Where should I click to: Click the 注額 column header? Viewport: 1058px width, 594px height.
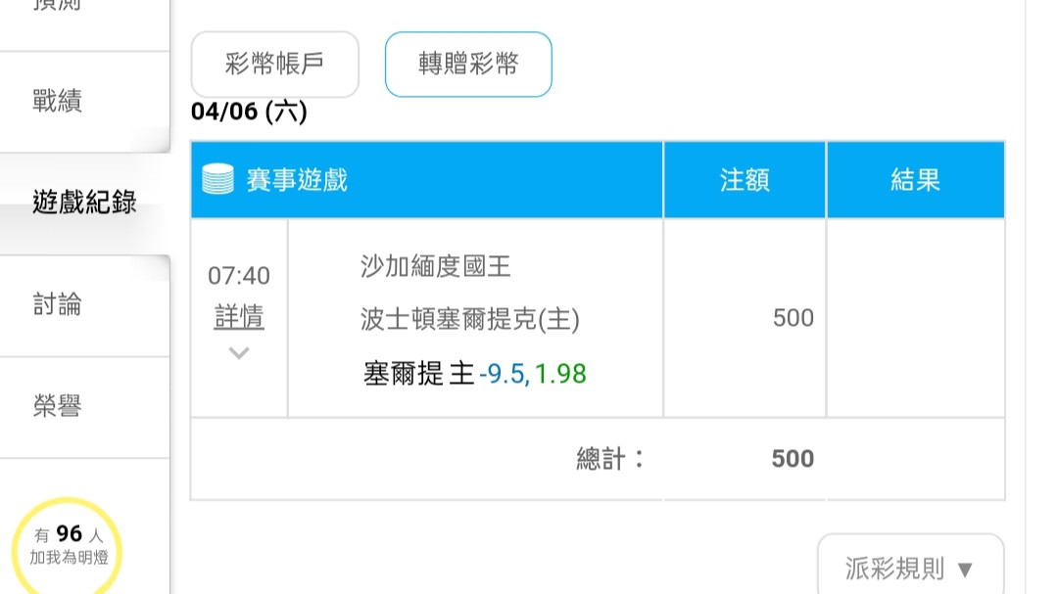tap(745, 179)
